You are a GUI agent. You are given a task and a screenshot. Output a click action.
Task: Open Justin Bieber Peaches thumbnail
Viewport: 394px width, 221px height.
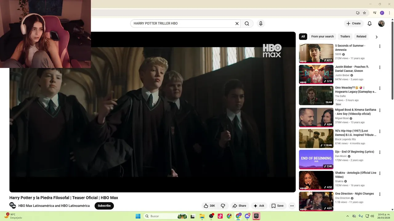(x=316, y=74)
